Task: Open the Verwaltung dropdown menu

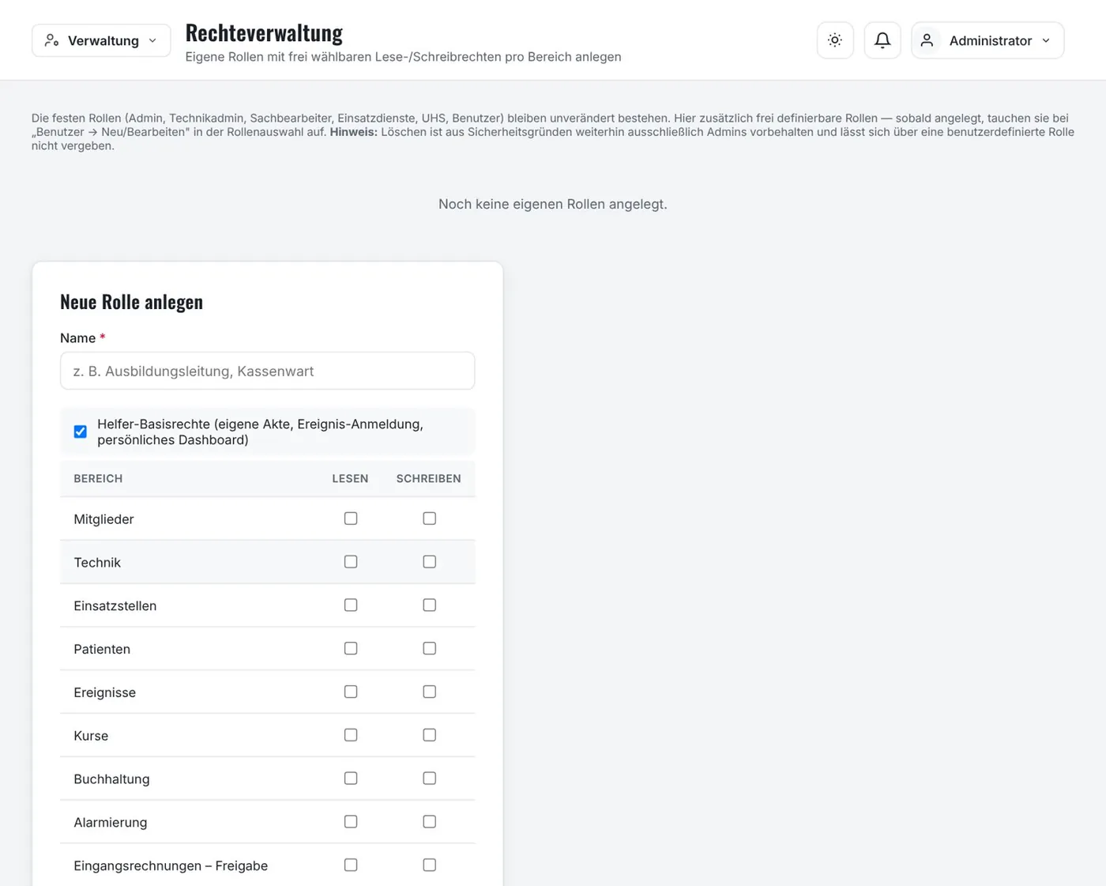Action: coord(101,40)
